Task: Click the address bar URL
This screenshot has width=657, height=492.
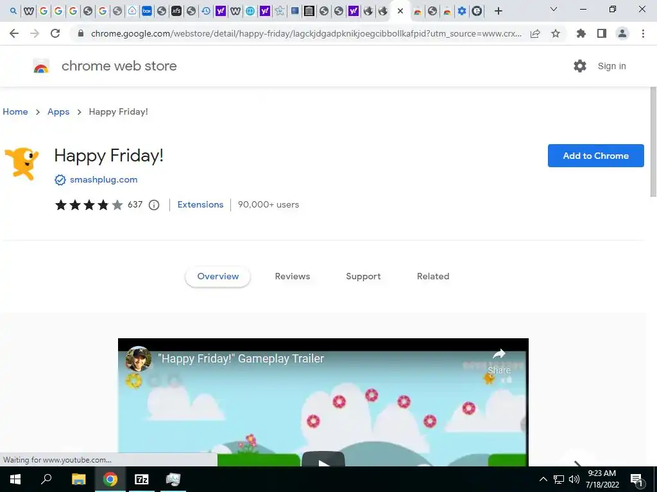Action: coord(306,33)
